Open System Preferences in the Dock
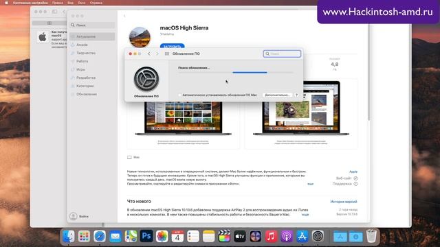This screenshot has height=247, width=440. click(318, 237)
